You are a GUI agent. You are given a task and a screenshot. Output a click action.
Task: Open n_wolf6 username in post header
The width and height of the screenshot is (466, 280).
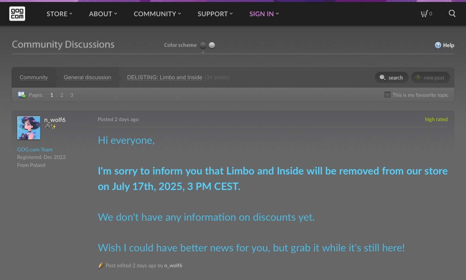[x=55, y=120]
